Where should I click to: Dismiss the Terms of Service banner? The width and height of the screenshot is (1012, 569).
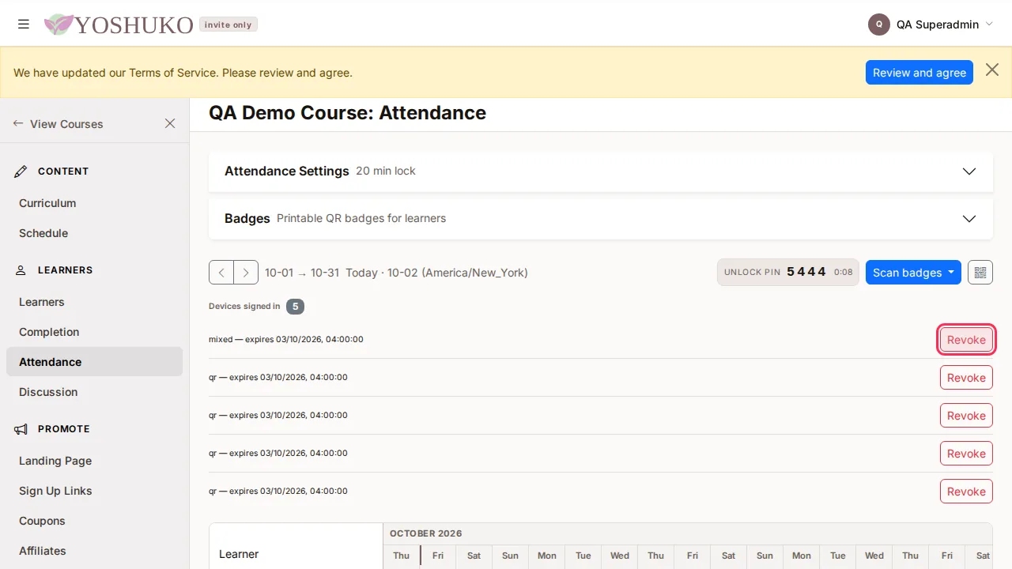click(x=992, y=70)
